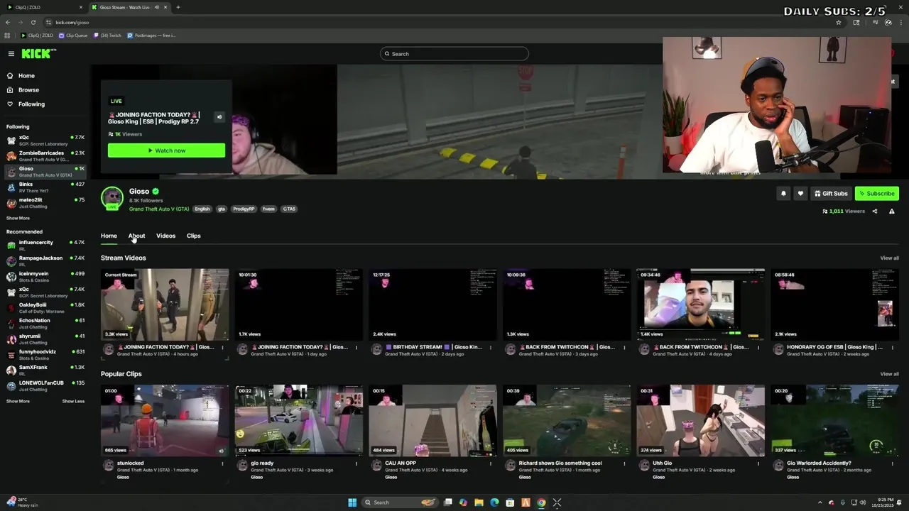Image resolution: width=909 pixels, height=511 pixels.
Task: Click the Watch now button
Action: 166,150
